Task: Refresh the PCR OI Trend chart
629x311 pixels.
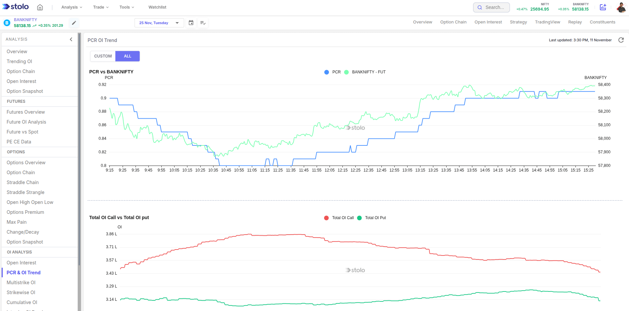Action: coord(621,40)
